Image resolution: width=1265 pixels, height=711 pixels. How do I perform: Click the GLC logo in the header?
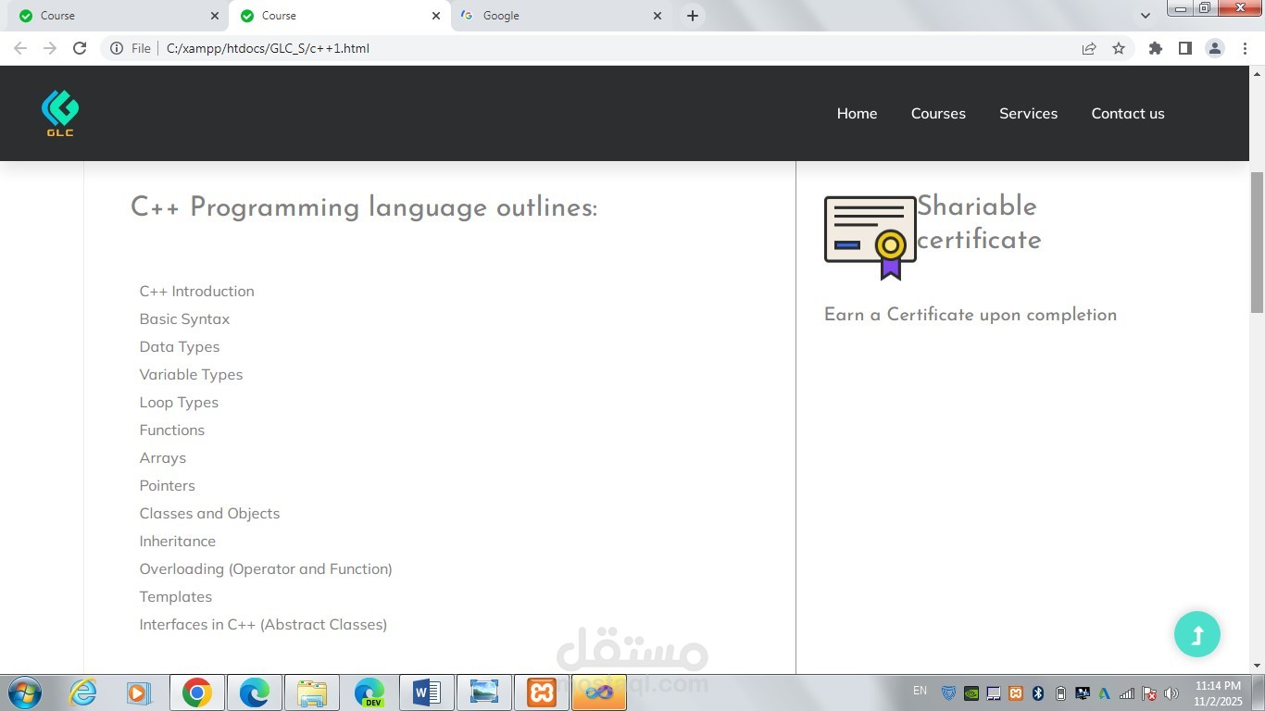(60, 113)
